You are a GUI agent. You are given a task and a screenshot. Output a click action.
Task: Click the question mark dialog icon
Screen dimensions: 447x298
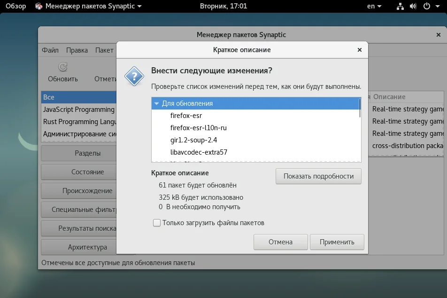pos(134,76)
